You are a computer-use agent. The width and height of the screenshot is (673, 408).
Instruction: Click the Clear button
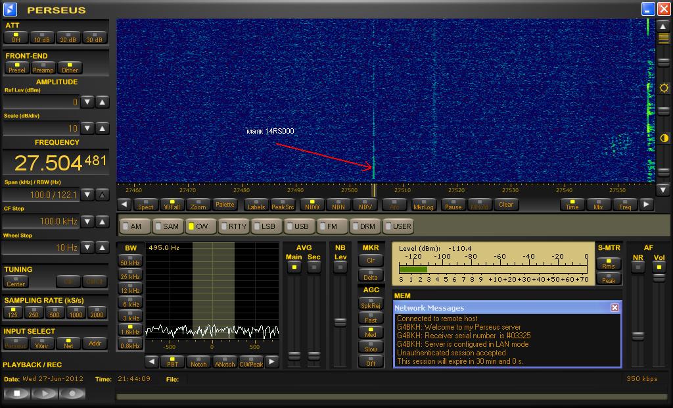tap(506, 205)
